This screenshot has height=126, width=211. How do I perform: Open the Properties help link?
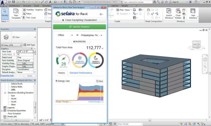tap(7, 76)
